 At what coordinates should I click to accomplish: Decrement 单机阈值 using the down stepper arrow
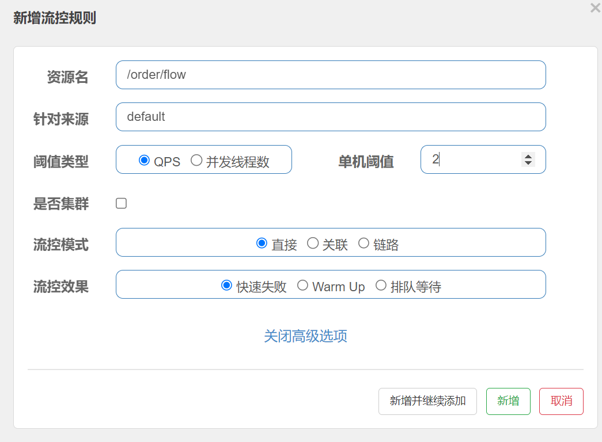[x=528, y=163]
